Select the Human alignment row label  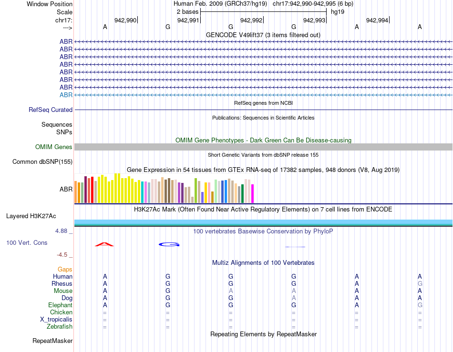pos(62,276)
